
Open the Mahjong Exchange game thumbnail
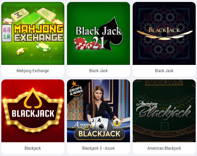(x=33, y=33)
